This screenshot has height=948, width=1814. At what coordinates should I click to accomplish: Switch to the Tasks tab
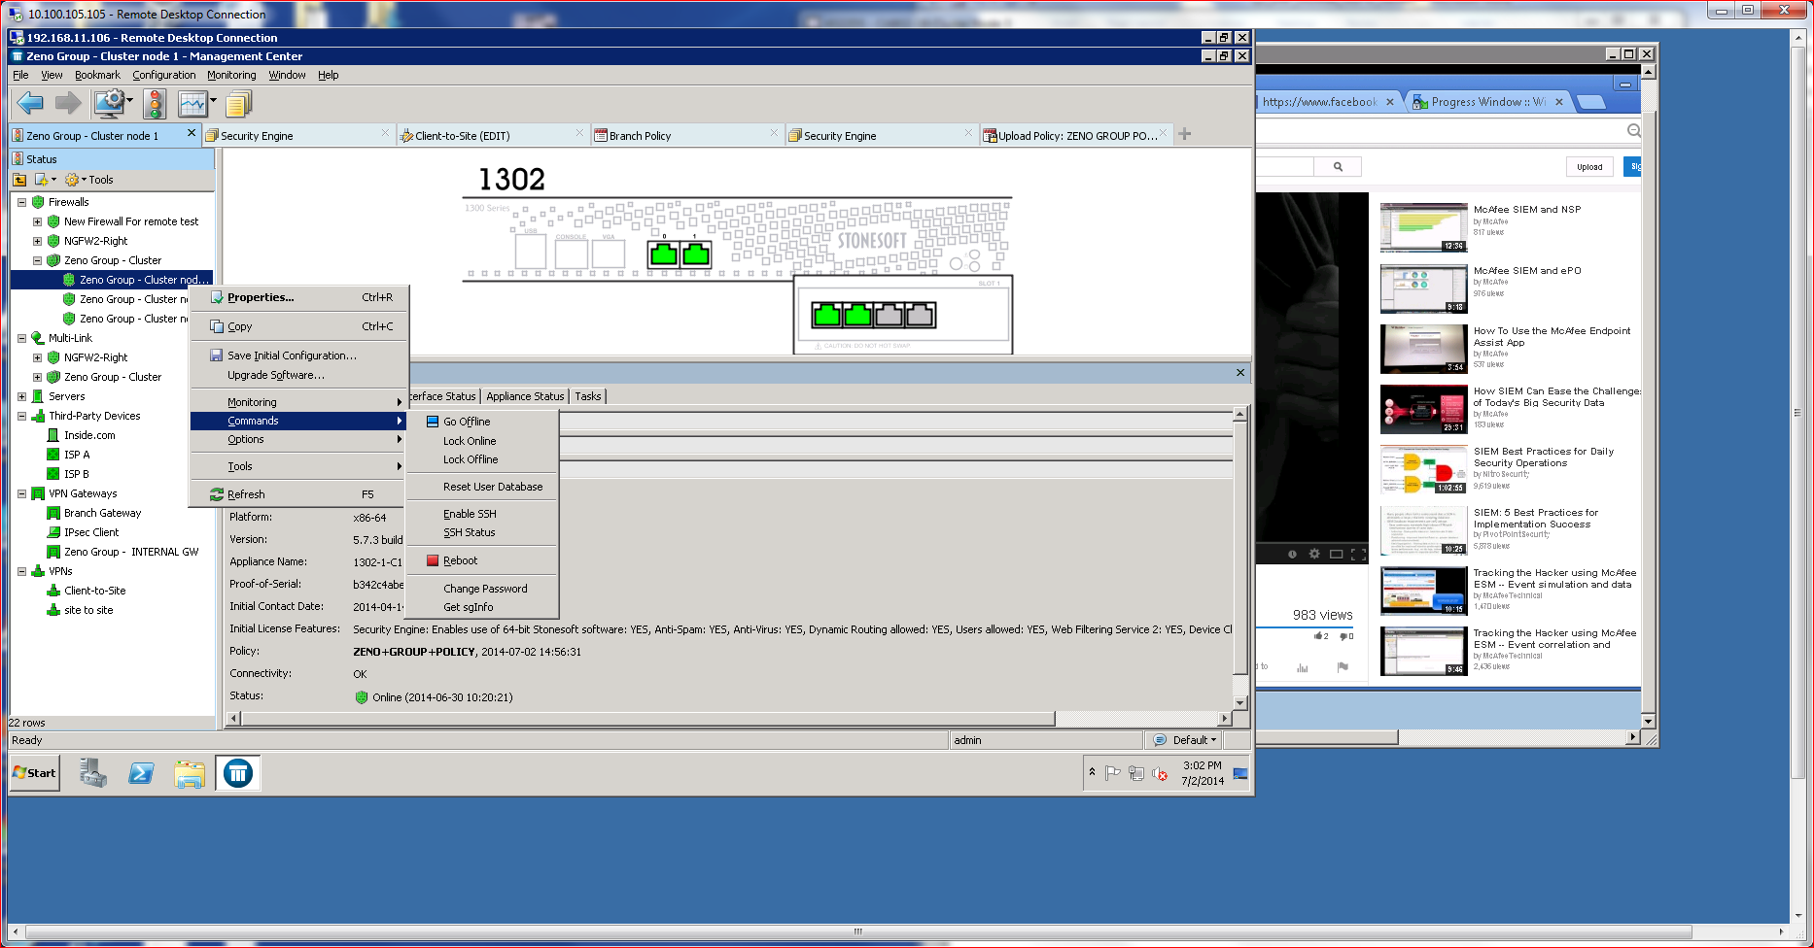(x=588, y=396)
